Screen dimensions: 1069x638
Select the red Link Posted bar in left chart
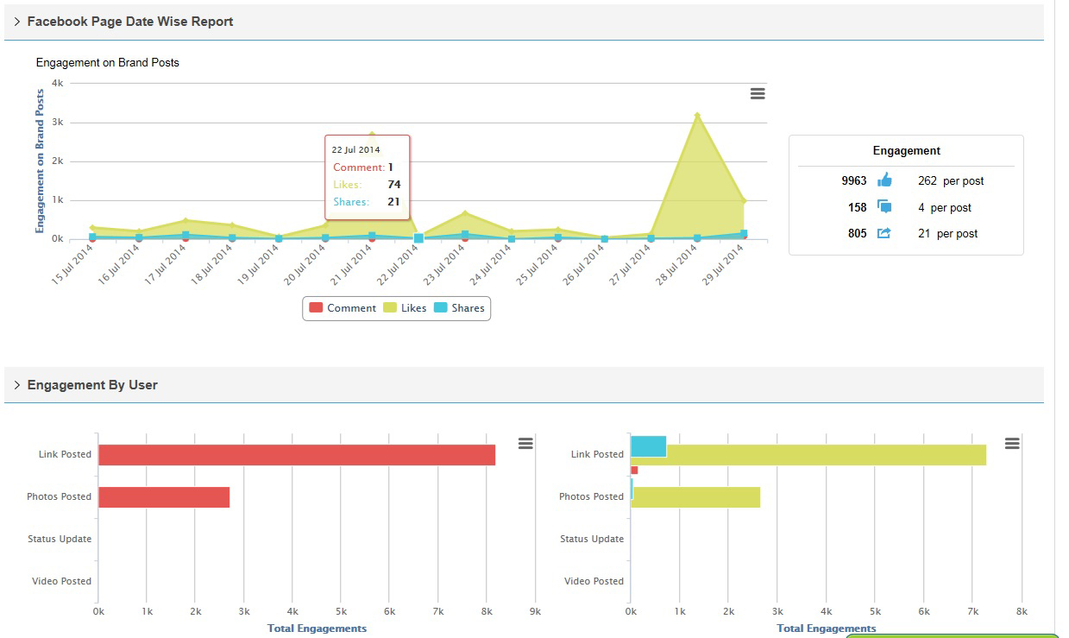coord(296,455)
